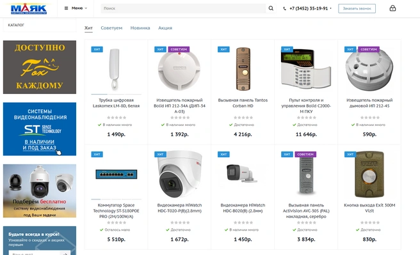
Task: Click the hamburger Меню icon
Action: pyautogui.click(x=66, y=8)
